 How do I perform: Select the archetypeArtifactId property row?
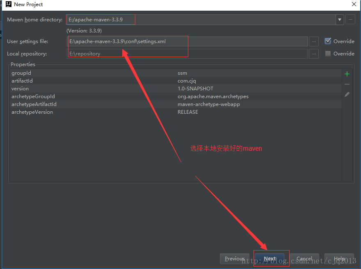point(176,104)
